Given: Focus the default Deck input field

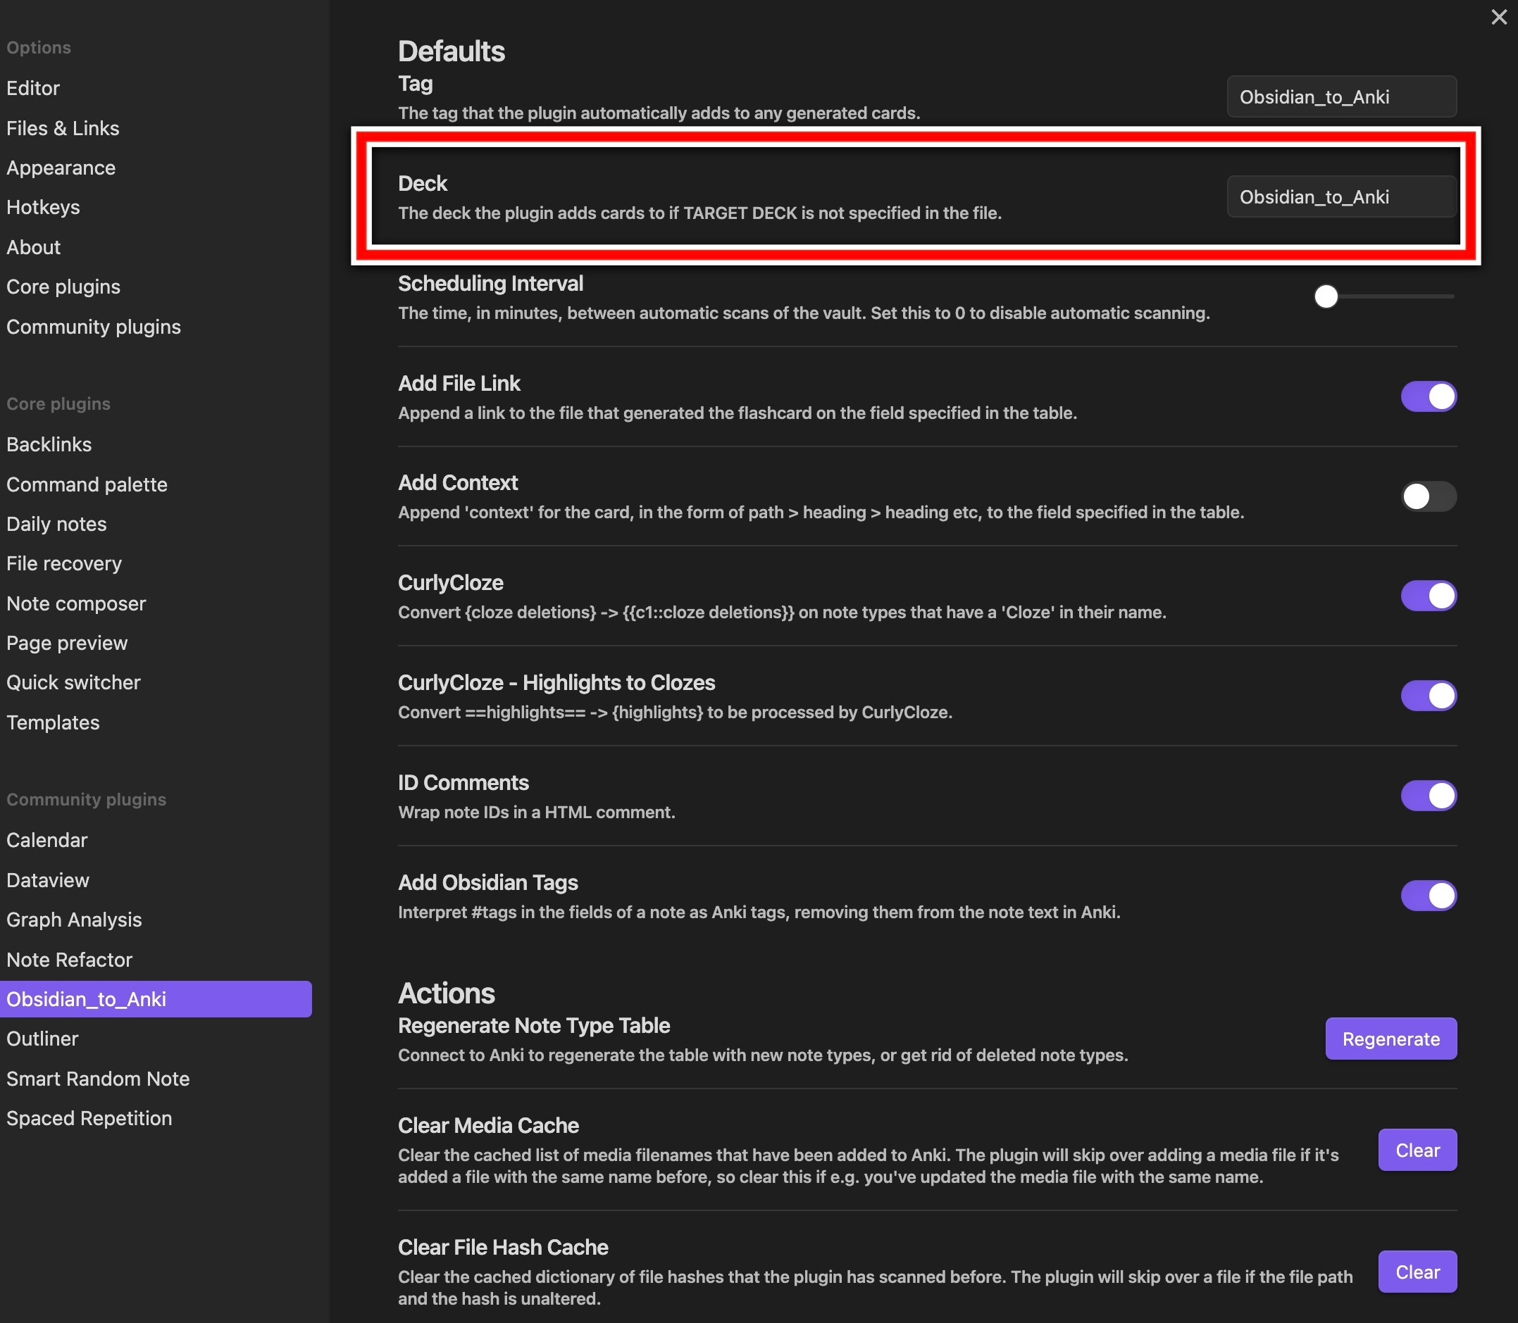Looking at the screenshot, I should pyautogui.click(x=1340, y=197).
